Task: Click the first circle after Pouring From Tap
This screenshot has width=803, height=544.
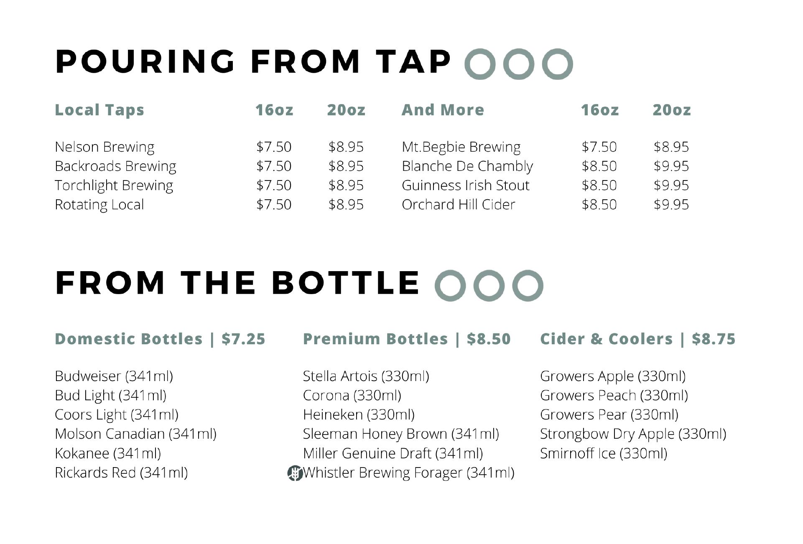Action: point(480,64)
